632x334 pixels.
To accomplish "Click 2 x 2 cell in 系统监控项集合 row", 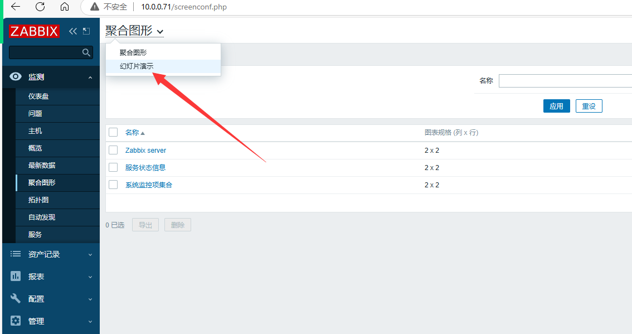I will [x=432, y=185].
